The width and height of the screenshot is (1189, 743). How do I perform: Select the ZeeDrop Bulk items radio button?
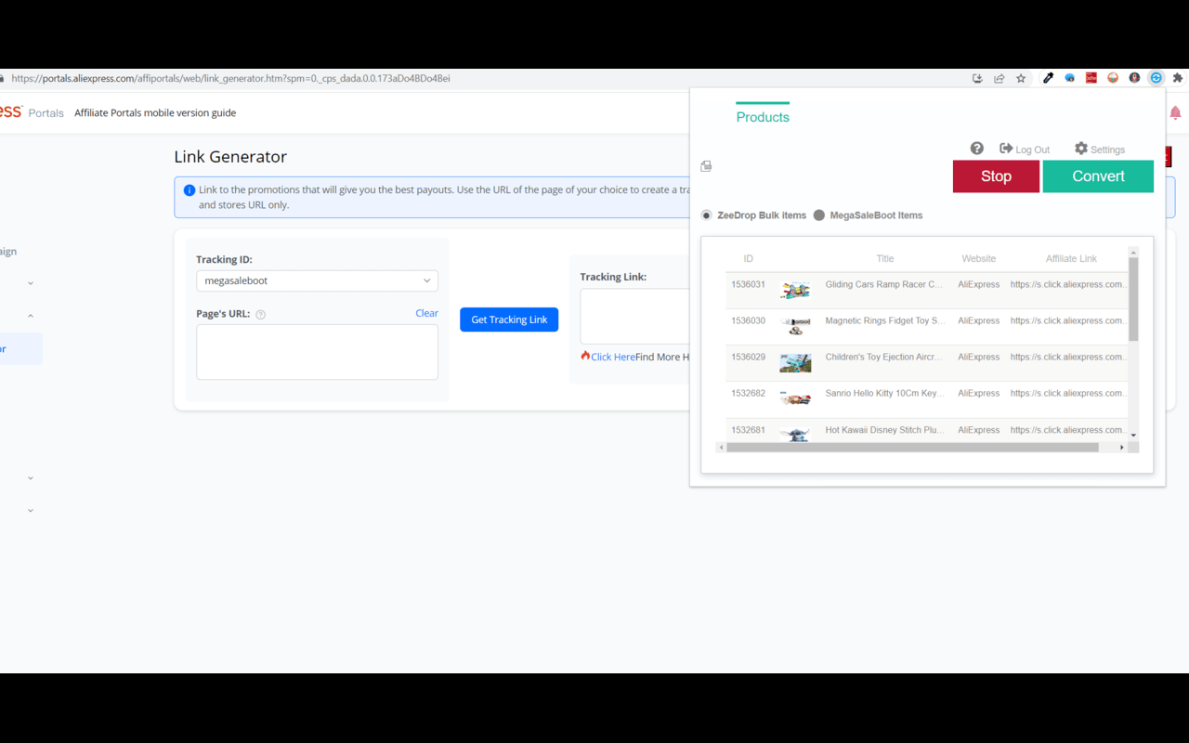tap(706, 215)
